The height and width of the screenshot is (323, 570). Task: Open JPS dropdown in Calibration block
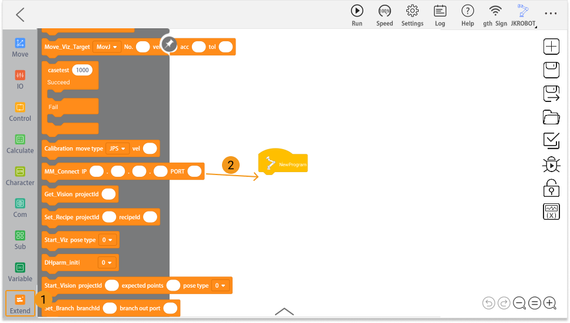(x=117, y=149)
